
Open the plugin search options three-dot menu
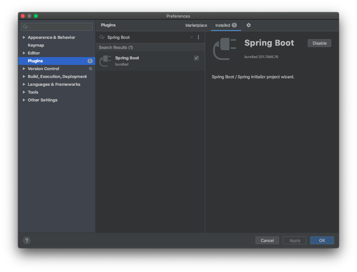(x=198, y=37)
